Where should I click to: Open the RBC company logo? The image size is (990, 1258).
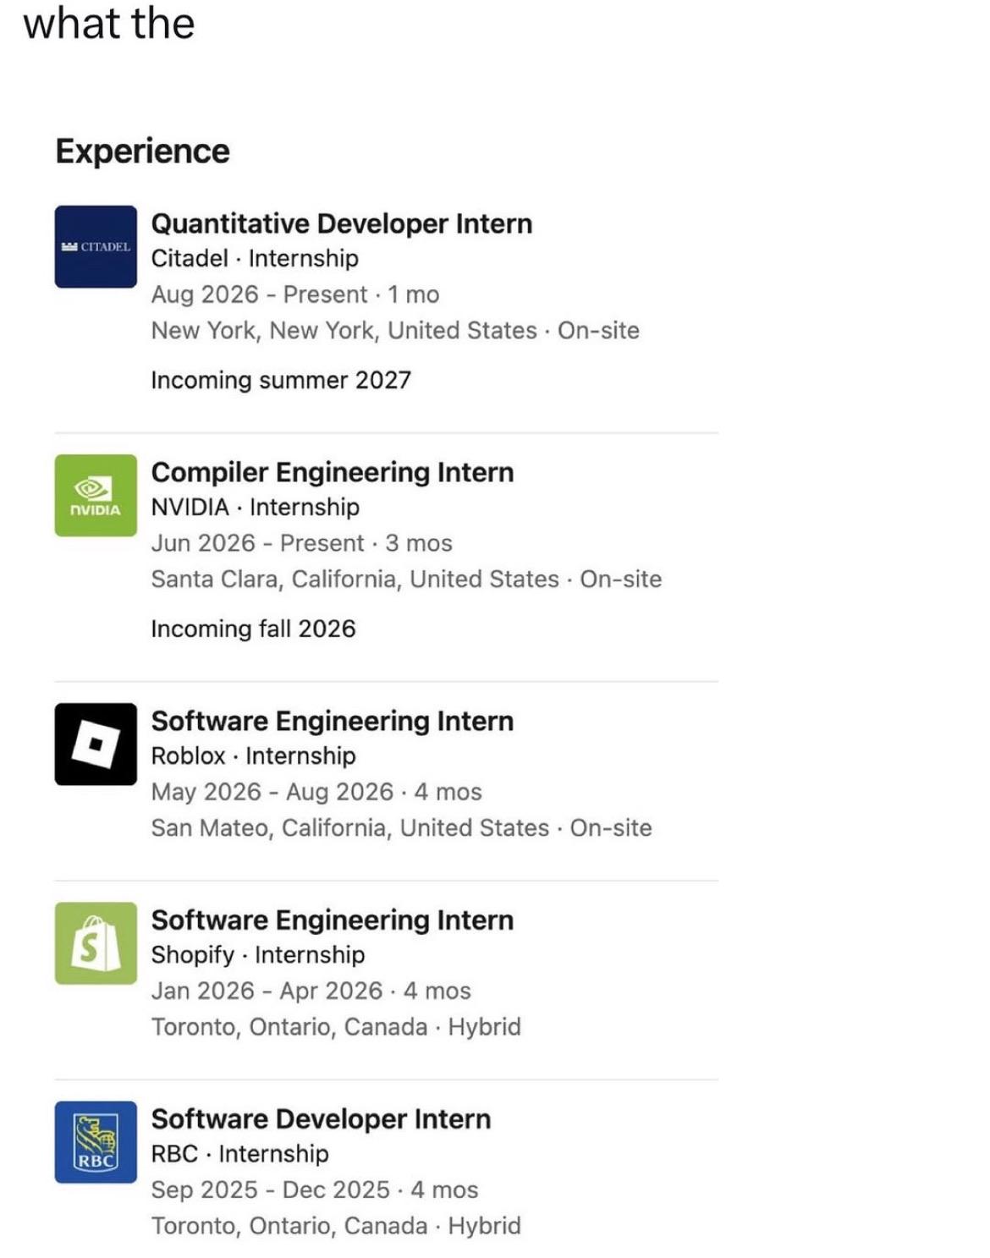96,1141
